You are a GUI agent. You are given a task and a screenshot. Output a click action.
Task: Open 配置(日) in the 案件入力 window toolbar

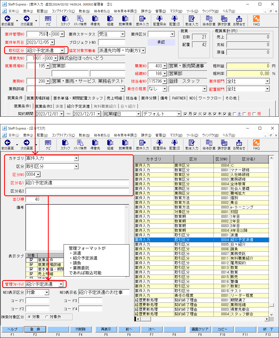(175, 20)
